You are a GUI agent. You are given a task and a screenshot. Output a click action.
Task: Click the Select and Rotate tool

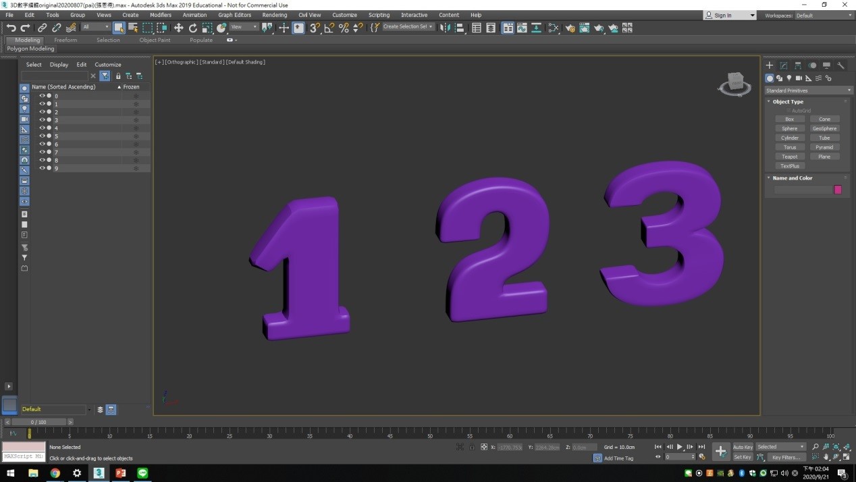tap(193, 28)
